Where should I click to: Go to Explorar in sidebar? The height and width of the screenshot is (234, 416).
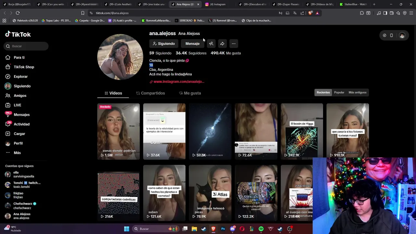[x=16, y=76]
